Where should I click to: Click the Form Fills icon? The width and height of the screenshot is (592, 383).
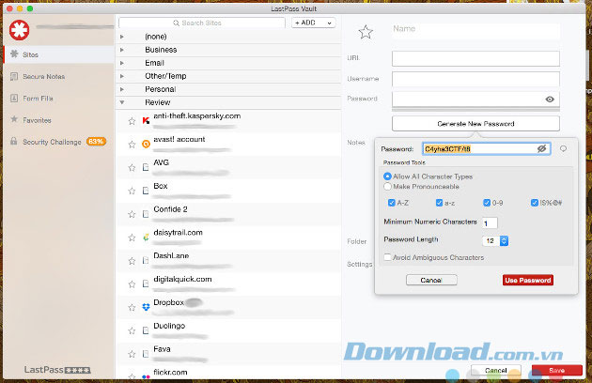[14, 99]
